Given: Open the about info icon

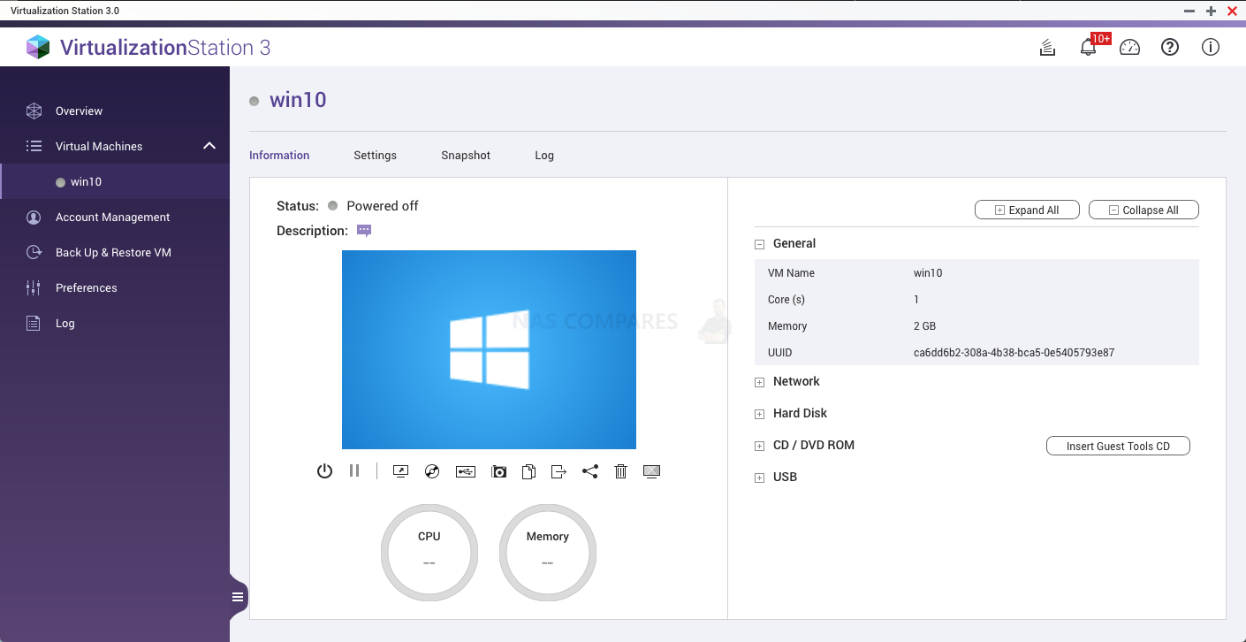Looking at the screenshot, I should pos(1211,48).
